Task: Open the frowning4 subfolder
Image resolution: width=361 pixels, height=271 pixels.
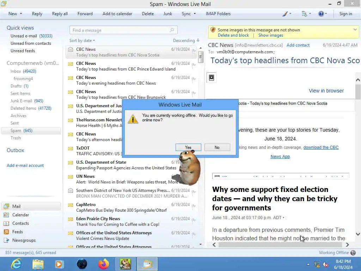Action: coord(23,79)
